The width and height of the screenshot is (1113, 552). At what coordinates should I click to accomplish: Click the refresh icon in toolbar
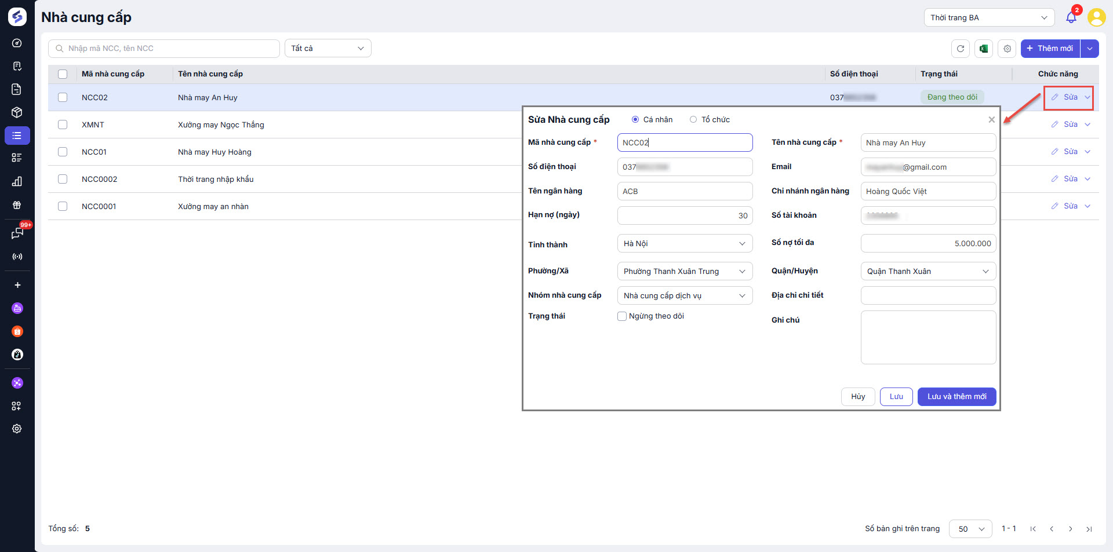[960, 49]
